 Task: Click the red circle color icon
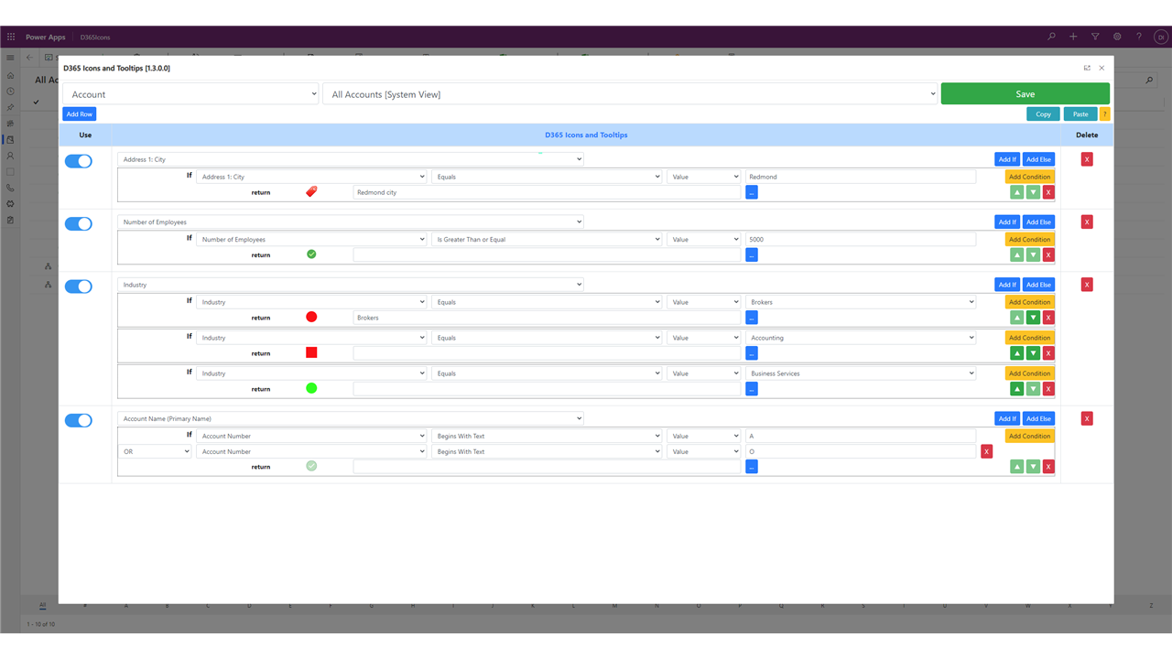pos(311,317)
